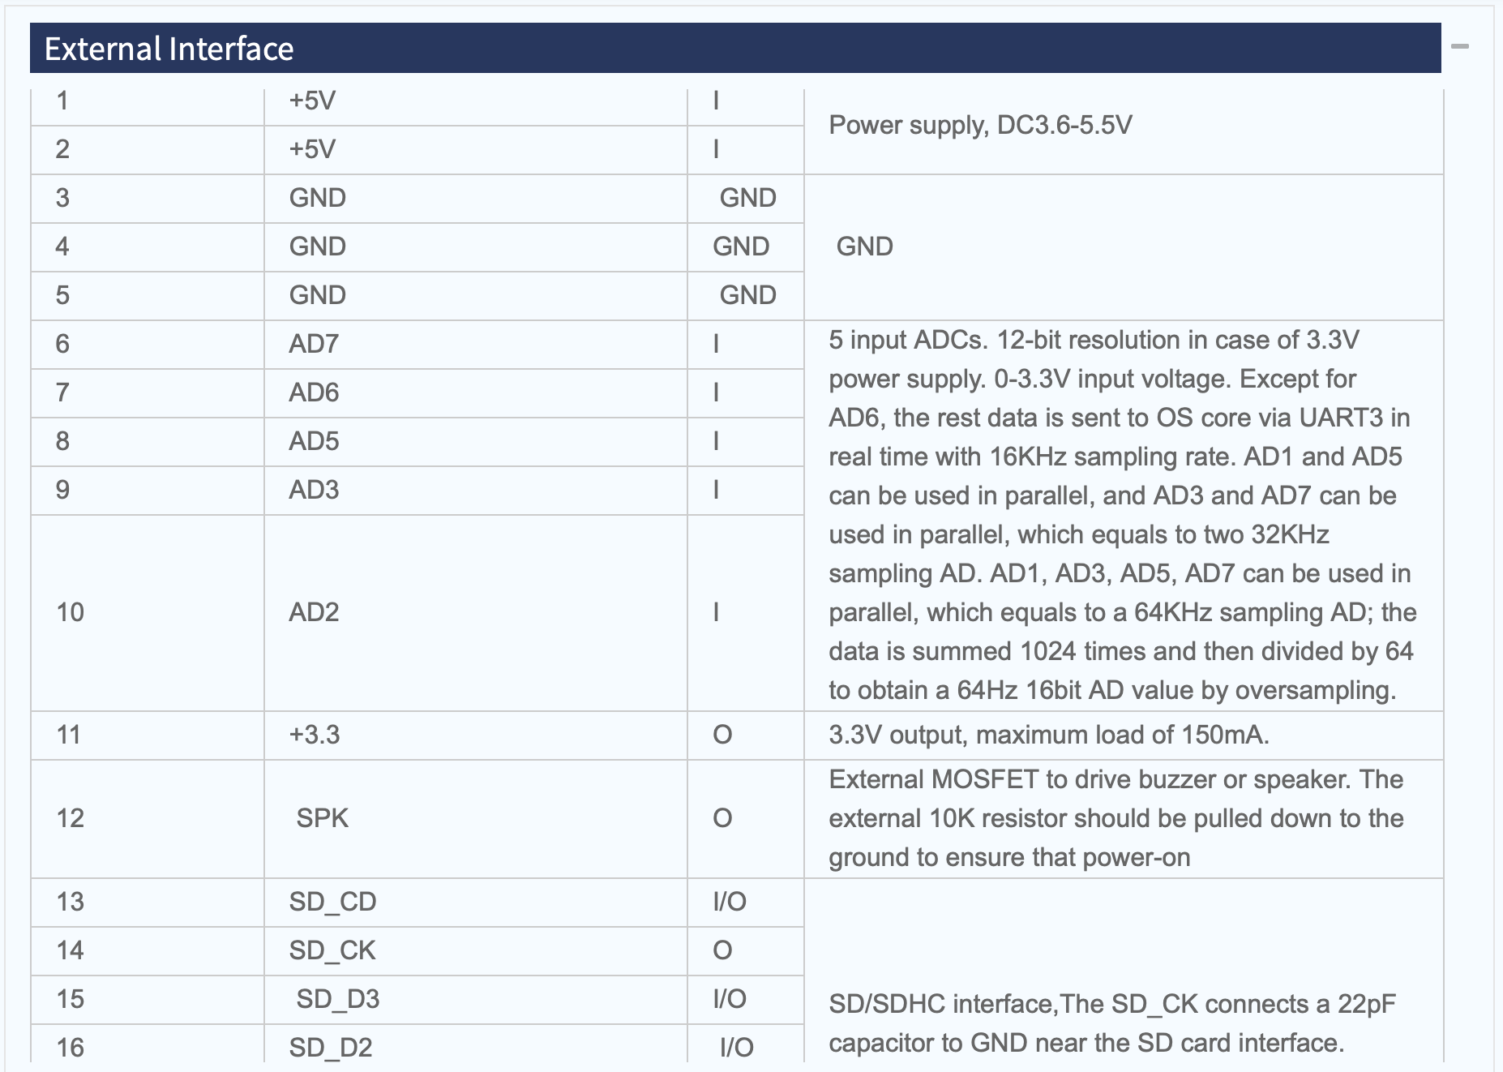Select pin number 12 cell
Viewport: 1503px width, 1072px height.
147,819
